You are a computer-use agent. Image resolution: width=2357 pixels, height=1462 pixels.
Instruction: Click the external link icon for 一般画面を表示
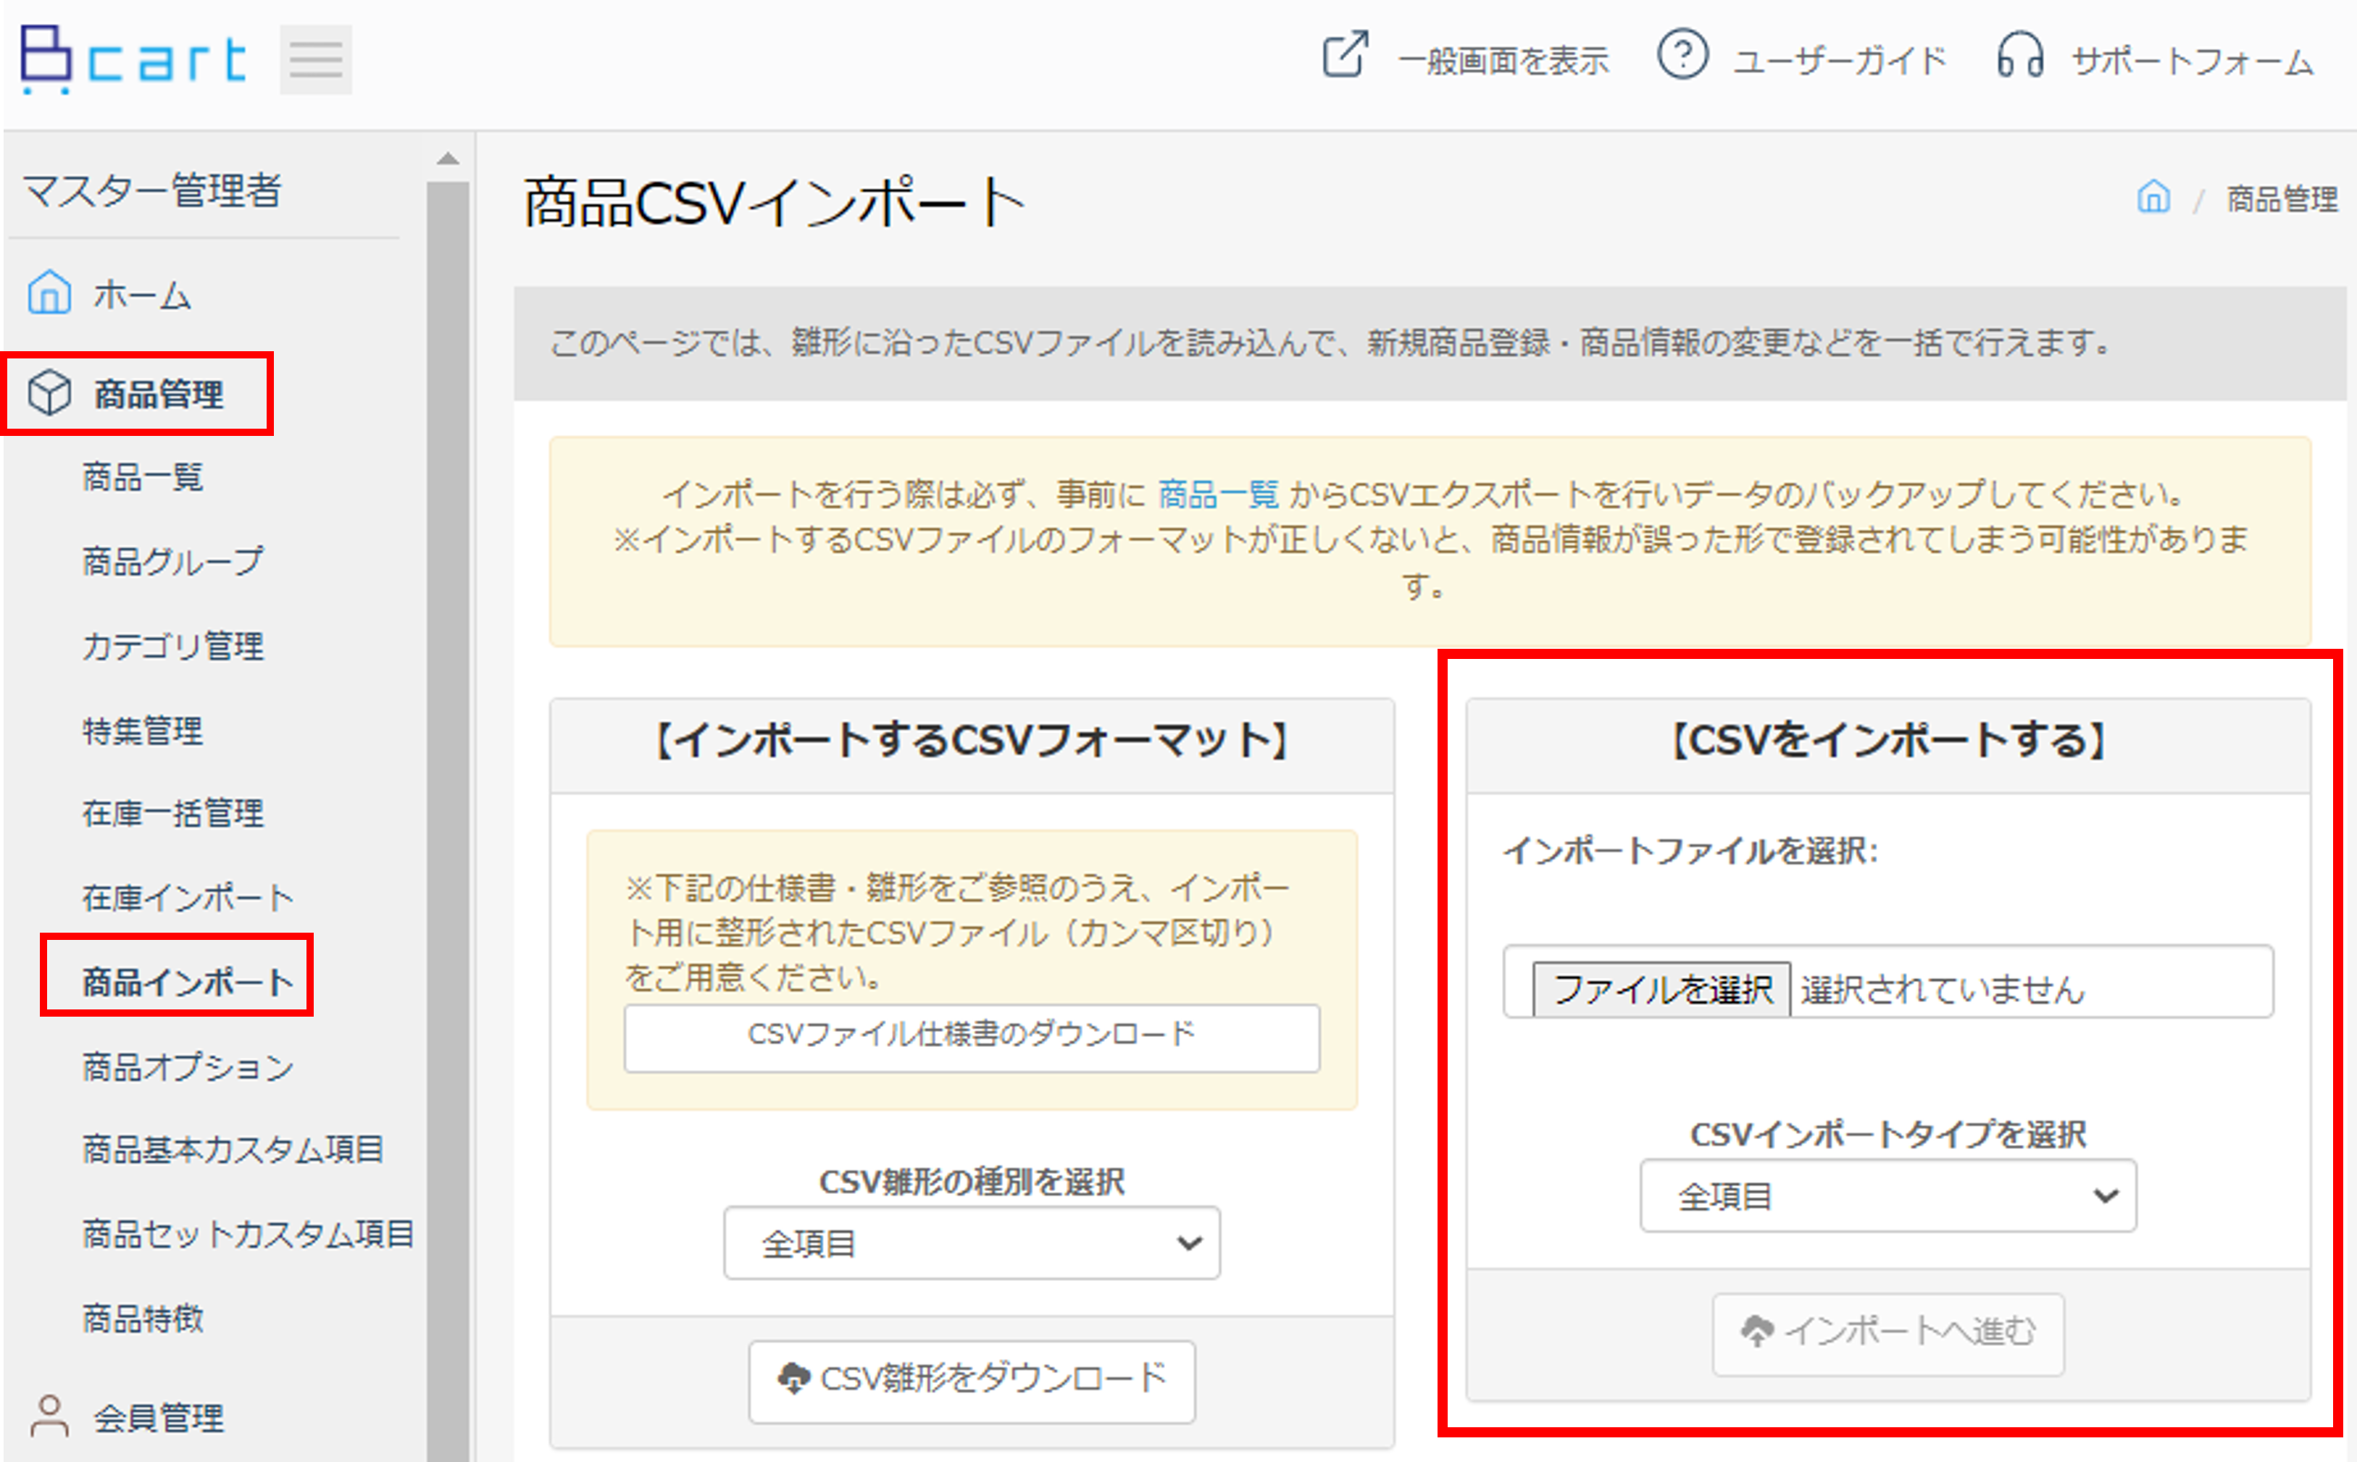point(1345,54)
